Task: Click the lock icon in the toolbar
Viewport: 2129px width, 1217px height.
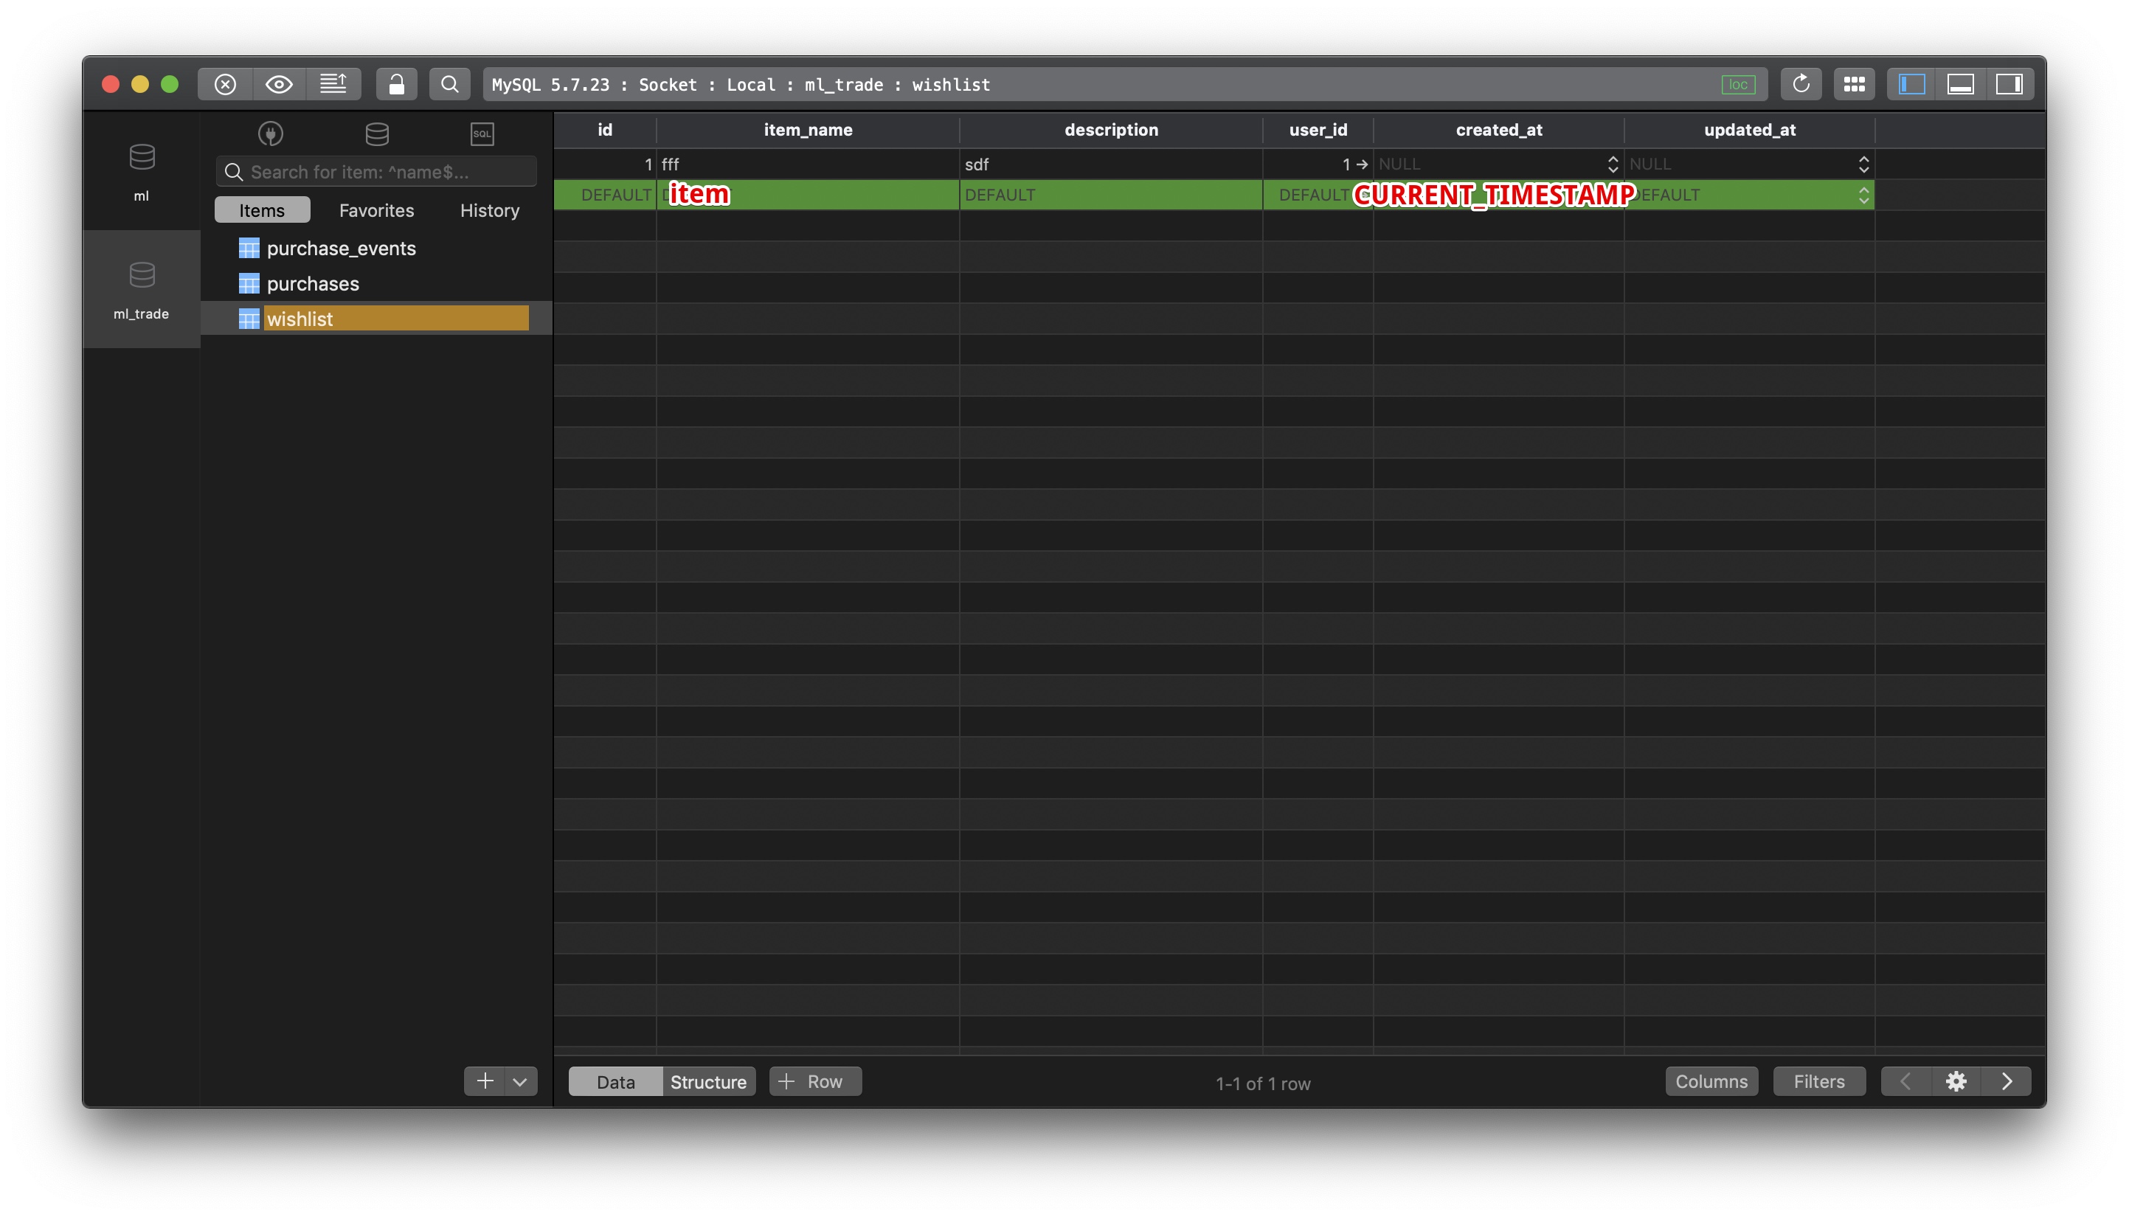Action: point(396,83)
